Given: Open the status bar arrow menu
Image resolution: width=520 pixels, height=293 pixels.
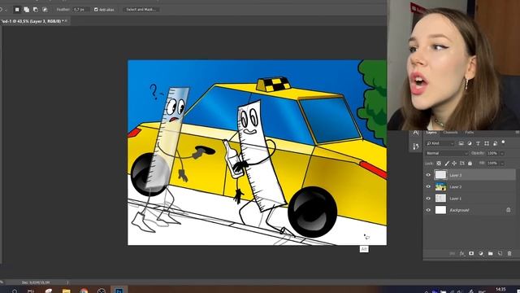Looking at the screenshot, I should tap(67, 282).
